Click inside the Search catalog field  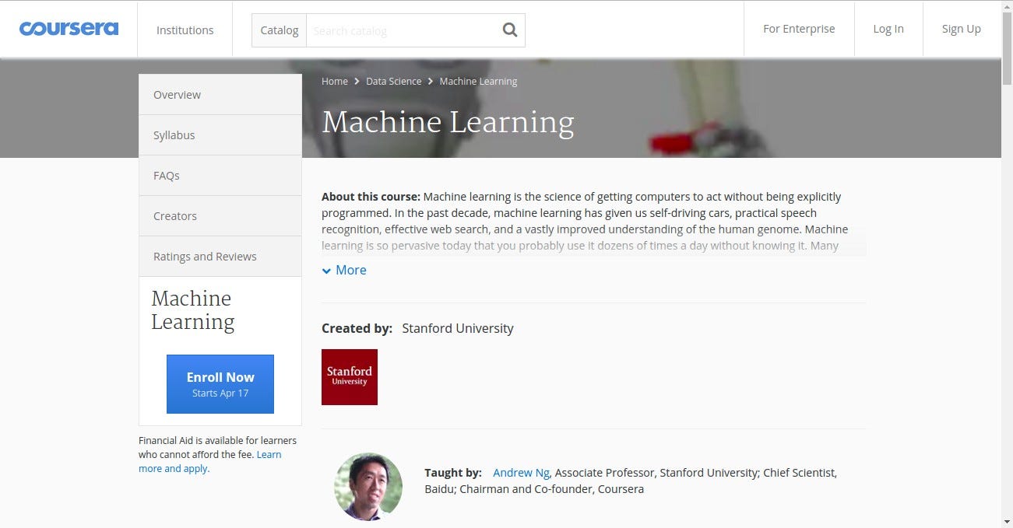(405, 30)
